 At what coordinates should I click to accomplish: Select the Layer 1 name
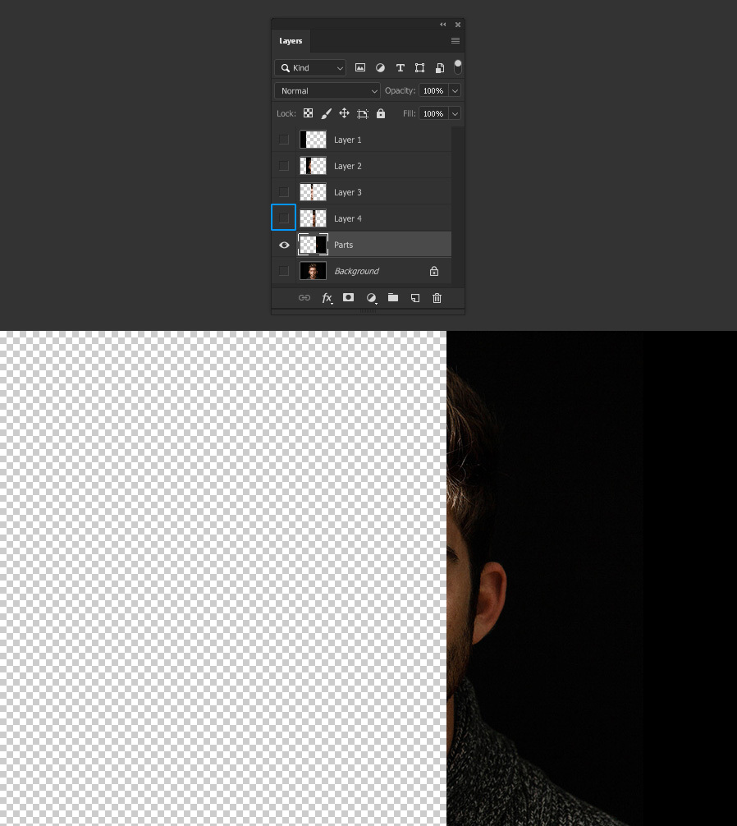click(347, 140)
